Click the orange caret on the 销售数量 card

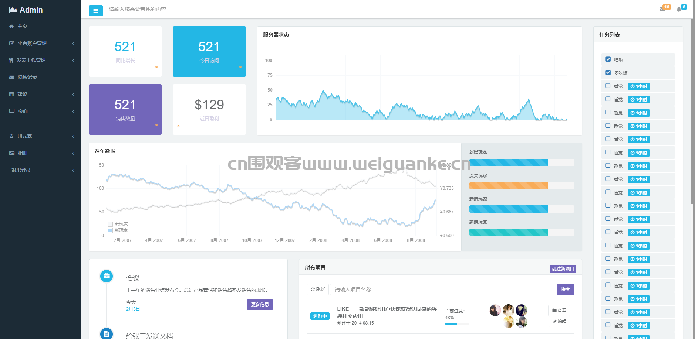(x=156, y=125)
